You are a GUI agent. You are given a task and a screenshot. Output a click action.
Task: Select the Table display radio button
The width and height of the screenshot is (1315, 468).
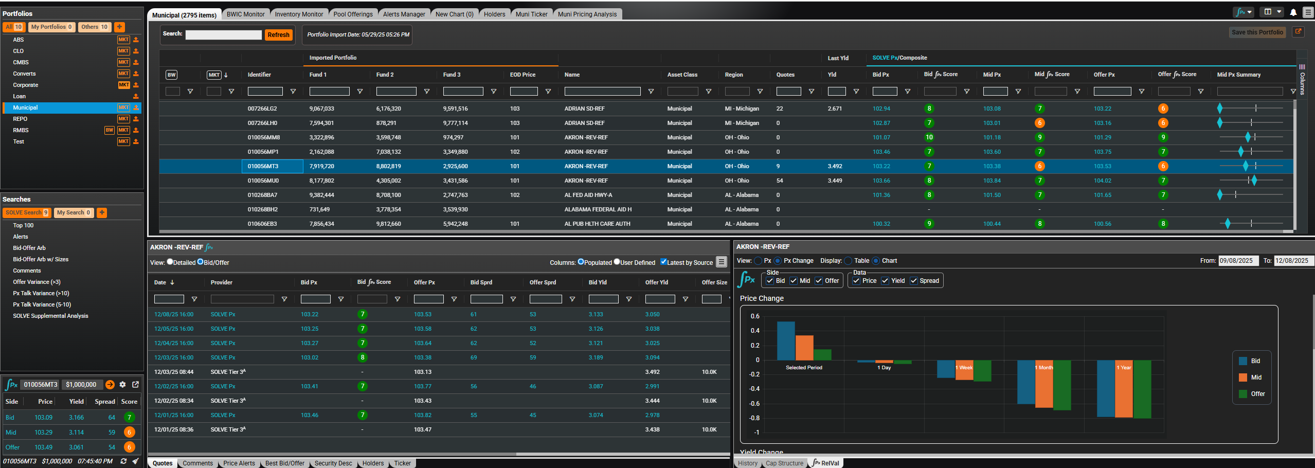(x=849, y=261)
